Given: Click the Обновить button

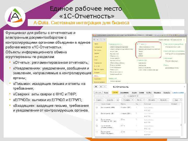Looking at the screenshot, I should tap(98, 92).
